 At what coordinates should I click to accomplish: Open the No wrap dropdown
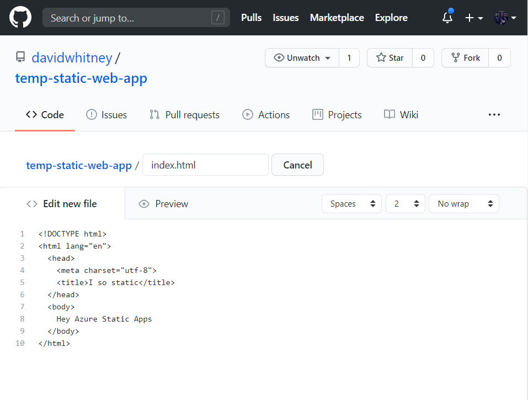[x=463, y=204]
